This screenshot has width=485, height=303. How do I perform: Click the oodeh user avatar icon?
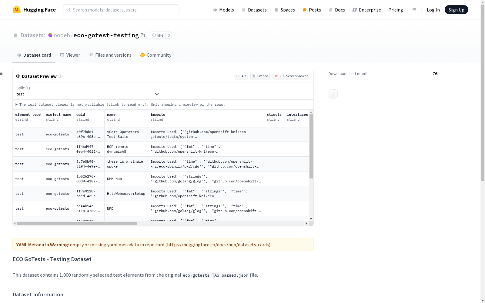tap(50, 35)
